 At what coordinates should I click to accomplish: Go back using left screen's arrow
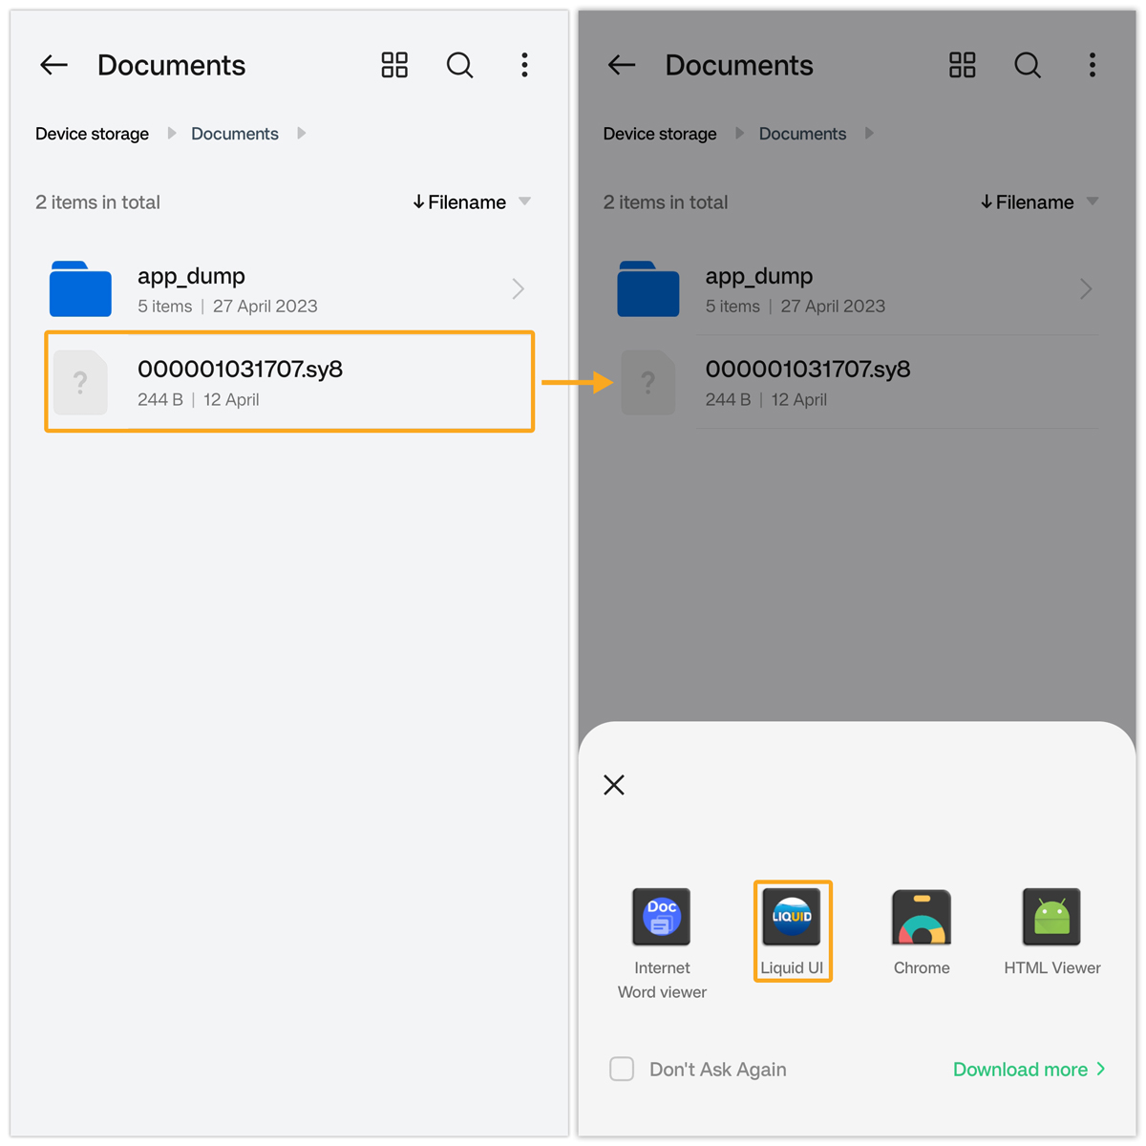coord(54,65)
